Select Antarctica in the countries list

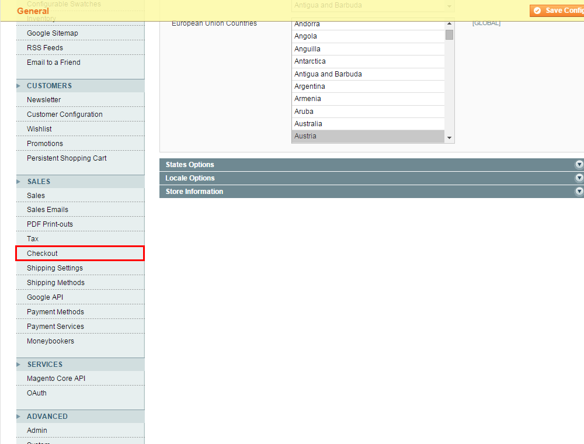point(368,61)
